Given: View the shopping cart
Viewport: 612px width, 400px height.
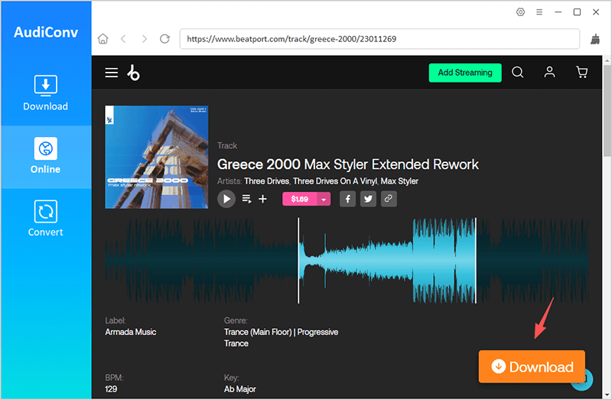Looking at the screenshot, I should tap(582, 72).
